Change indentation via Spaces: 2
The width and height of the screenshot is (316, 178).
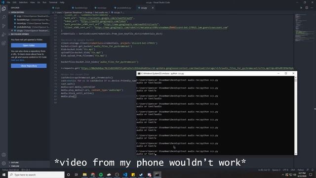point(276,170)
